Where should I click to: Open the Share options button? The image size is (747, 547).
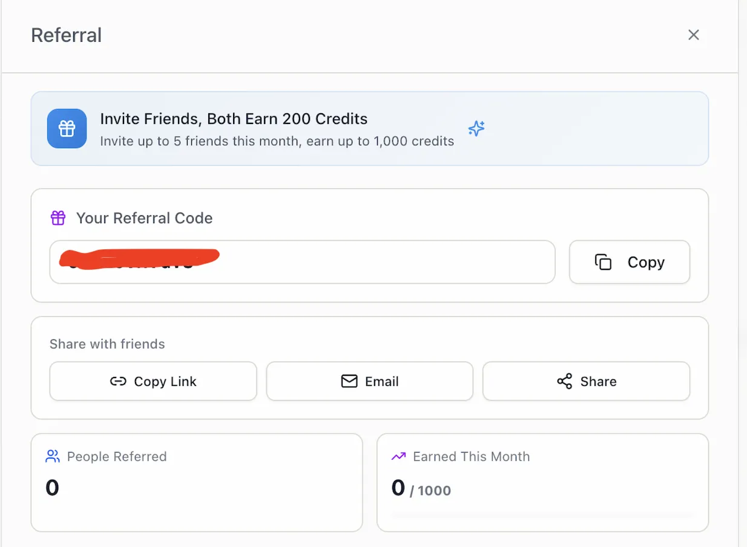(x=586, y=381)
